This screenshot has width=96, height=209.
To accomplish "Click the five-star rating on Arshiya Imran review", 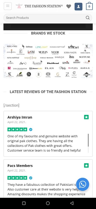I will tap(17, 129).
